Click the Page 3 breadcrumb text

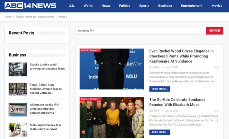(63, 17)
